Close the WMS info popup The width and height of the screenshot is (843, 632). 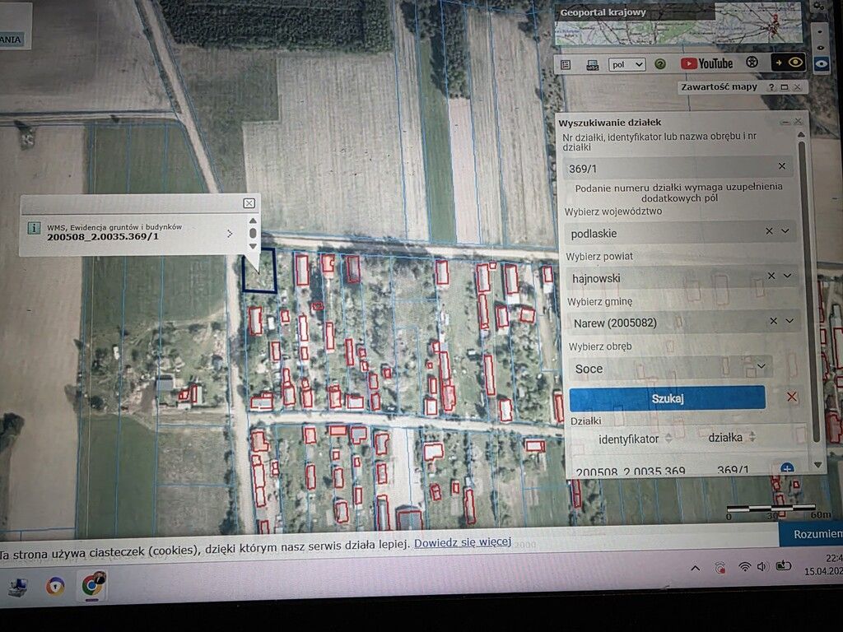(x=249, y=203)
